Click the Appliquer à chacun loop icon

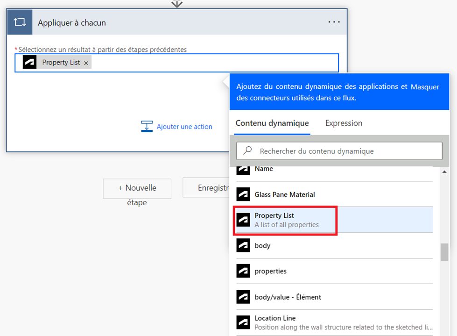tap(20, 22)
